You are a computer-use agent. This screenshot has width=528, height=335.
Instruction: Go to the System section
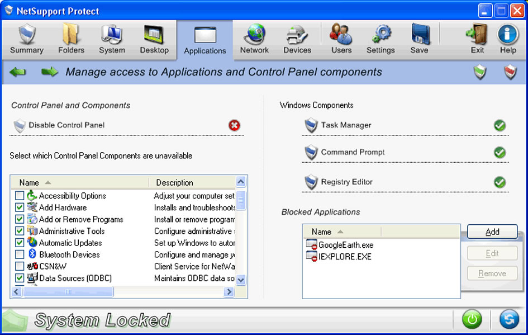112,40
